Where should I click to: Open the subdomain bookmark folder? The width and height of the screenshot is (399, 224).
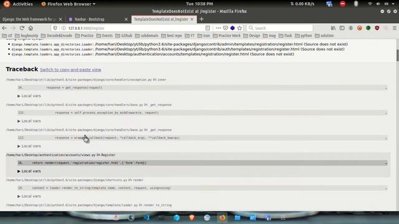[x=147, y=35]
